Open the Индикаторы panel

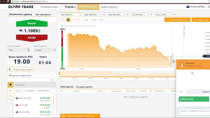[201, 20]
